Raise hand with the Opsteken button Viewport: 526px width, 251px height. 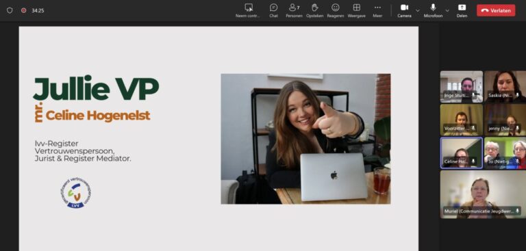click(314, 10)
